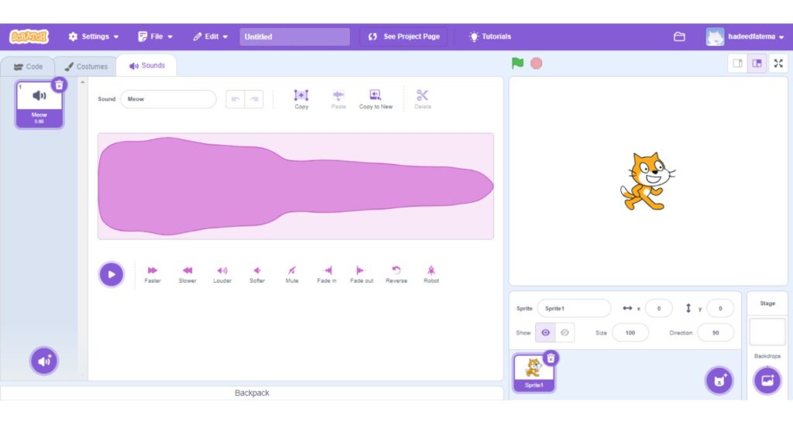Switch to the Costumes tab

tap(86, 67)
